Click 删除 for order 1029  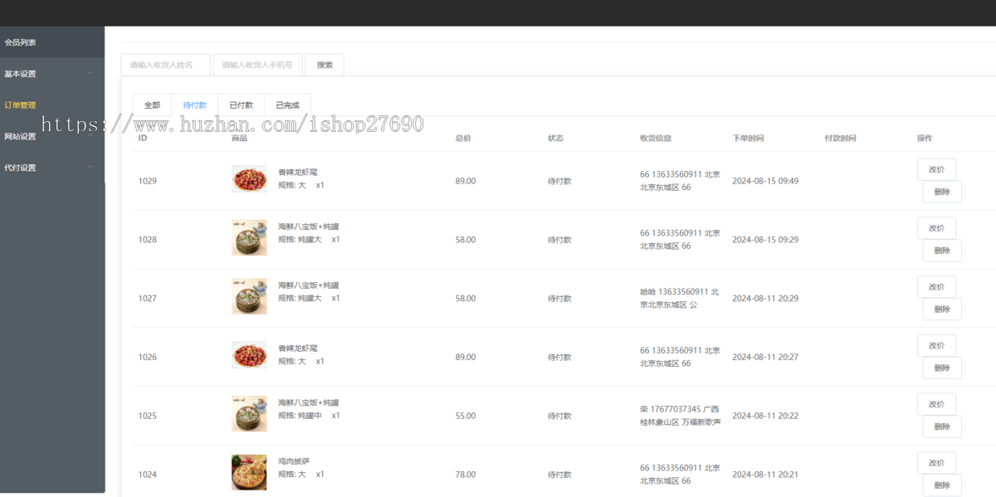[x=942, y=192]
